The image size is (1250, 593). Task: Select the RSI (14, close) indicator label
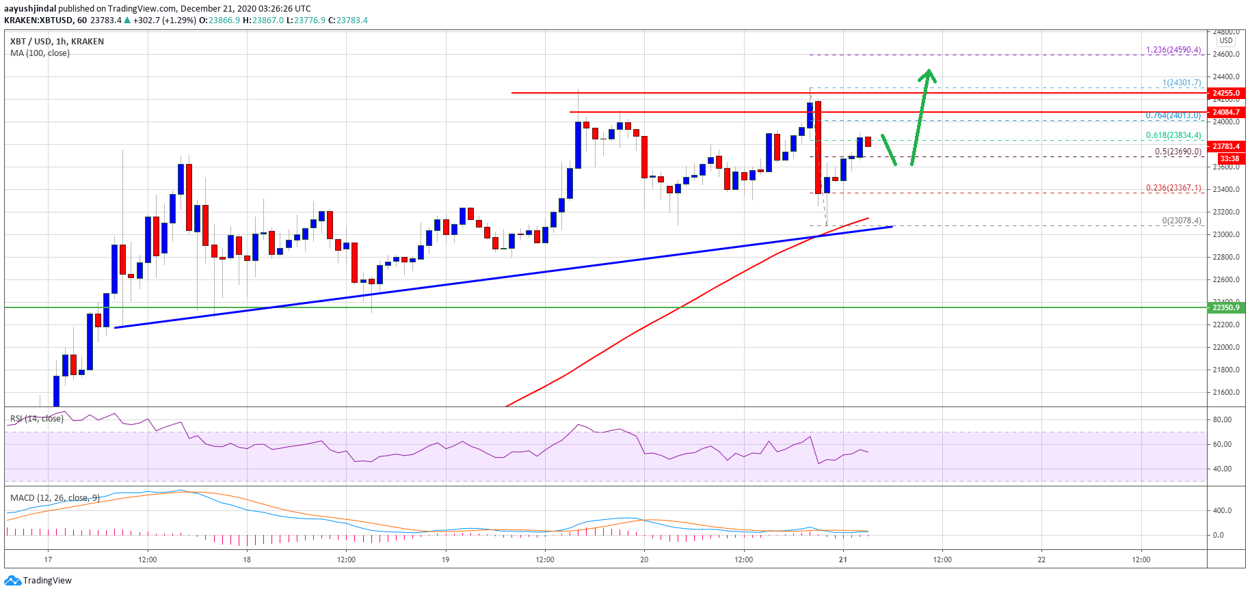tap(37, 419)
